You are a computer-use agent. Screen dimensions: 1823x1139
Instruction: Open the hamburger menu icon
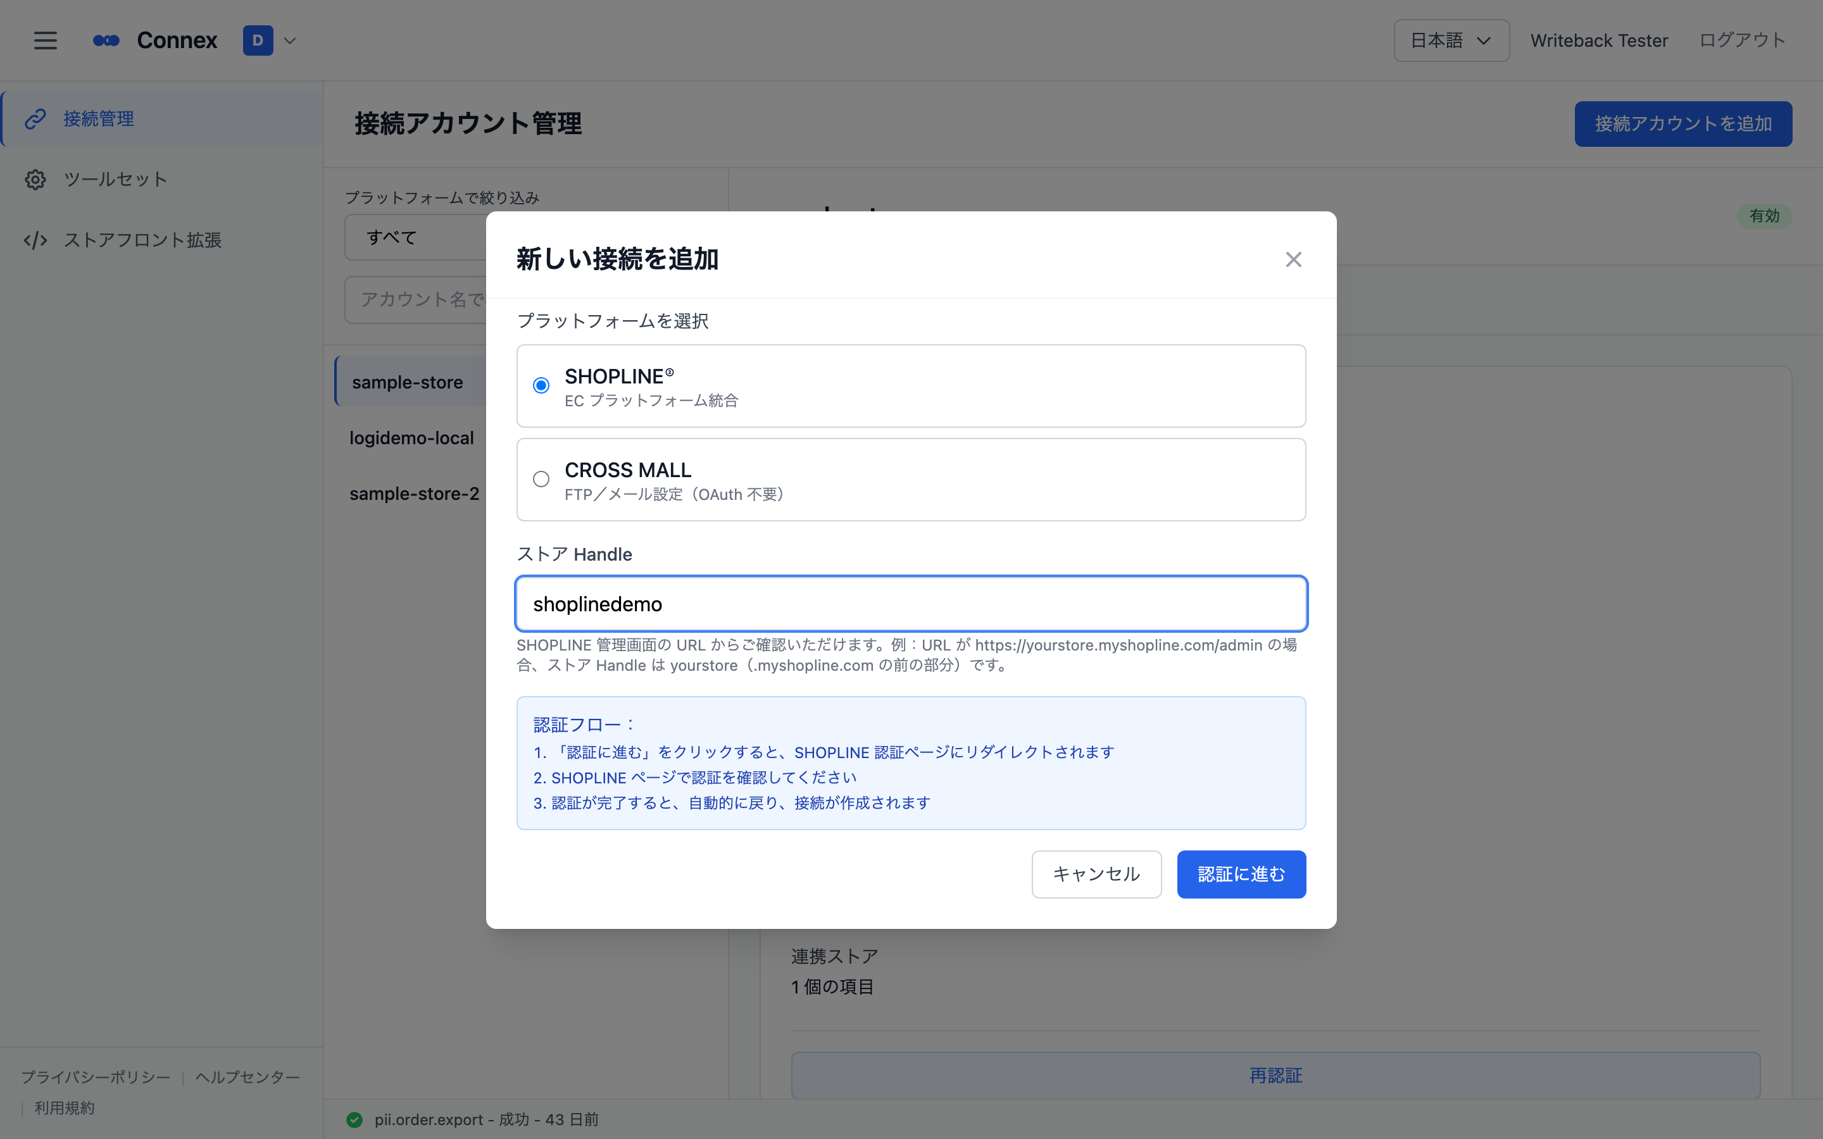pos(45,40)
